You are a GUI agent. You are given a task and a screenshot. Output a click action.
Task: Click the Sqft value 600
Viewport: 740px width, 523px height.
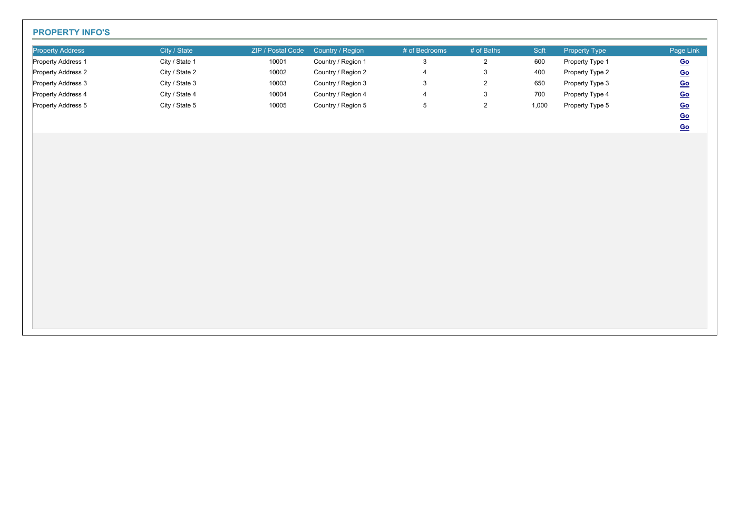[x=539, y=62]
